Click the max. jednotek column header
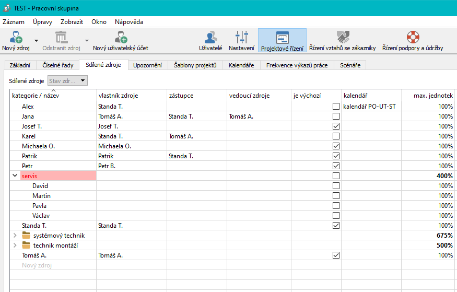 pyautogui.click(x=428, y=96)
